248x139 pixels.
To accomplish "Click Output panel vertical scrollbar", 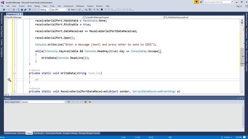I will tap(243, 117).
